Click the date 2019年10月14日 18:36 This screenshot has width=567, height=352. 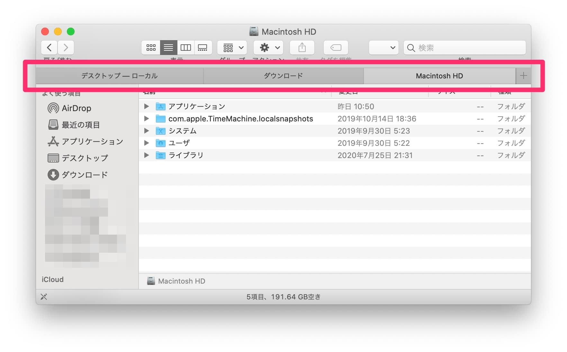point(377,119)
